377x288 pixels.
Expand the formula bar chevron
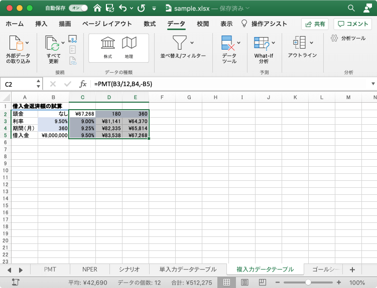pyautogui.click(x=373, y=84)
